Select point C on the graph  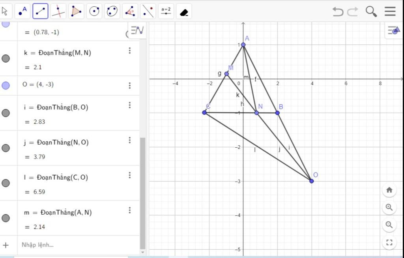[x=204, y=112]
